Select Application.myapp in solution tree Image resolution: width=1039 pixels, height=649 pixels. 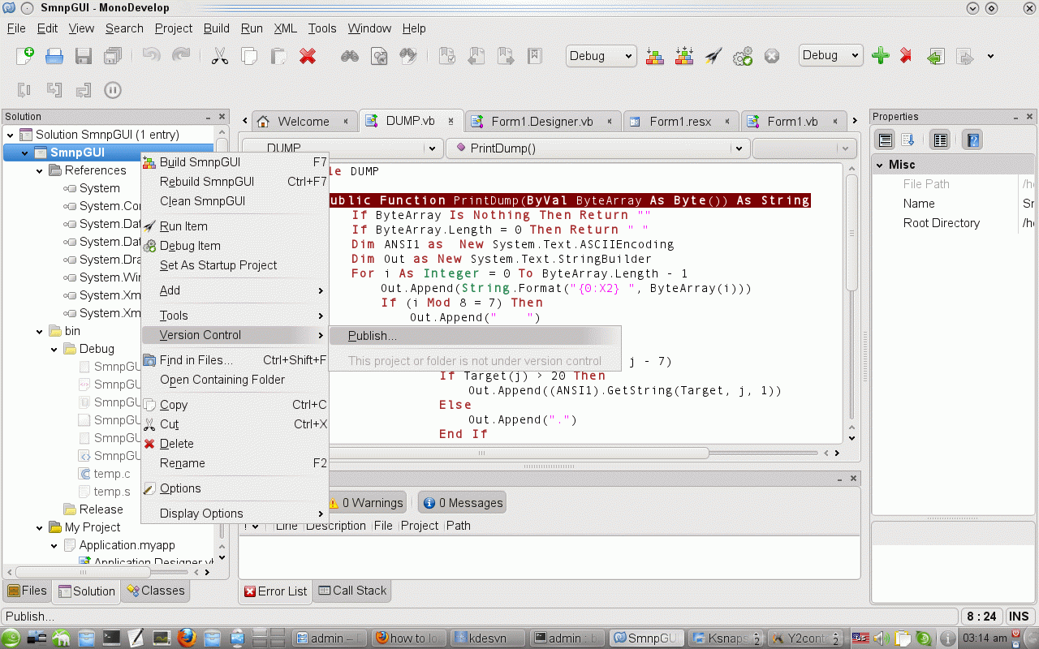[x=127, y=545]
